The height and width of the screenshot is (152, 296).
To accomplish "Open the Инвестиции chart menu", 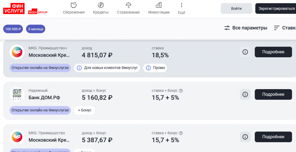I will click(x=159, y=8).
